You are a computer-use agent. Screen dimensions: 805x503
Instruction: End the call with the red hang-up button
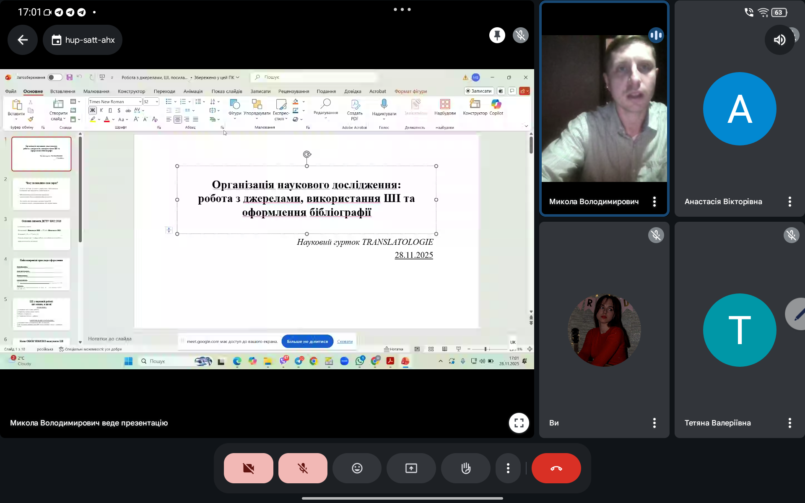[x=556, y=468]
